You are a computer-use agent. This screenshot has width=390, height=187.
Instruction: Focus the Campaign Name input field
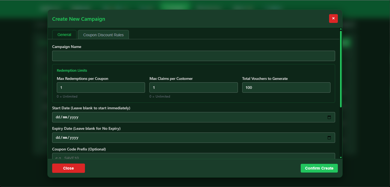point(193,56)
